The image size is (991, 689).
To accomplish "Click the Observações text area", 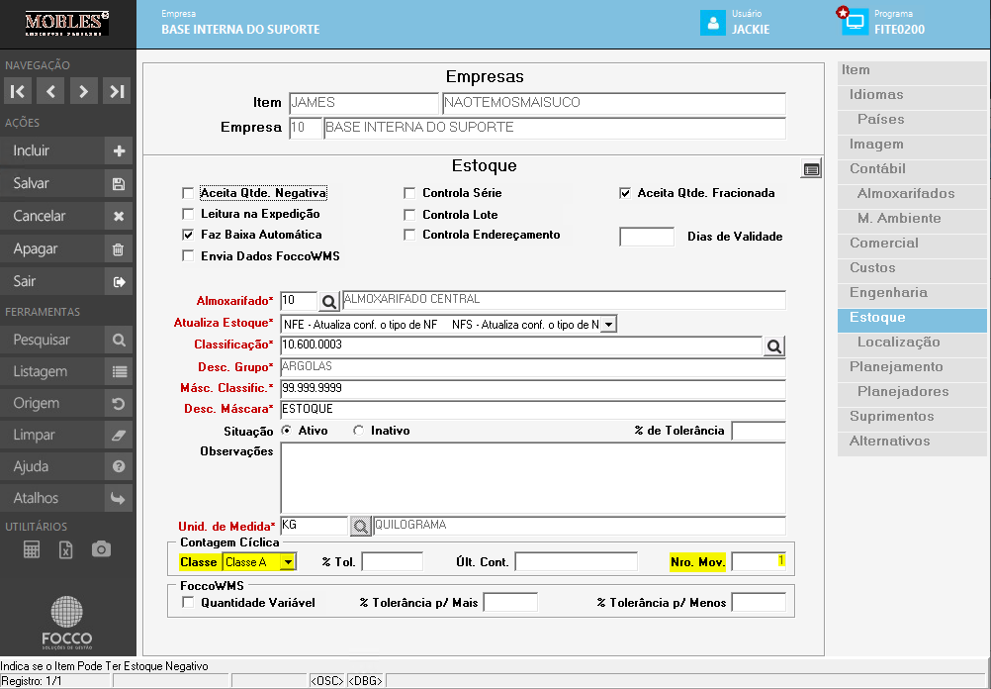I will (x=533, y=478).
